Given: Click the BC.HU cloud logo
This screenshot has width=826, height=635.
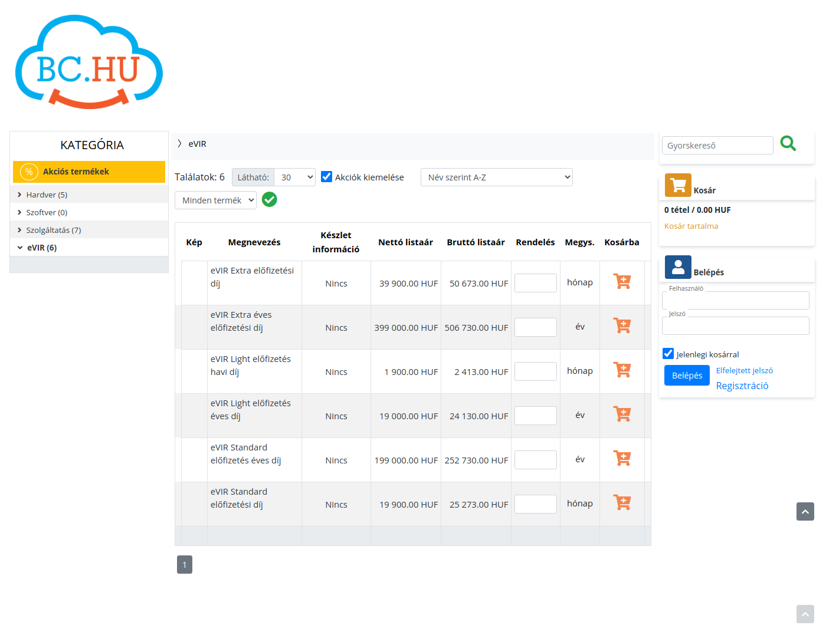Looking at the screenshot, I should (x=89, y=62).
